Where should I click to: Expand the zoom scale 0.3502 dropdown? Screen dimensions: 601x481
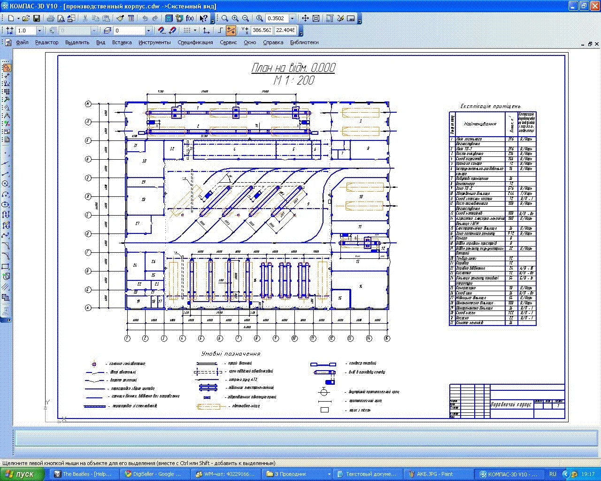pos(292,18)
